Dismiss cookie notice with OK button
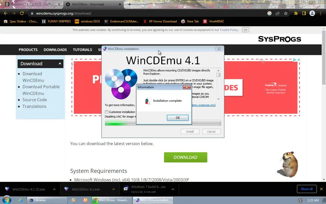The image size is (326, 204). coord(246,30)
